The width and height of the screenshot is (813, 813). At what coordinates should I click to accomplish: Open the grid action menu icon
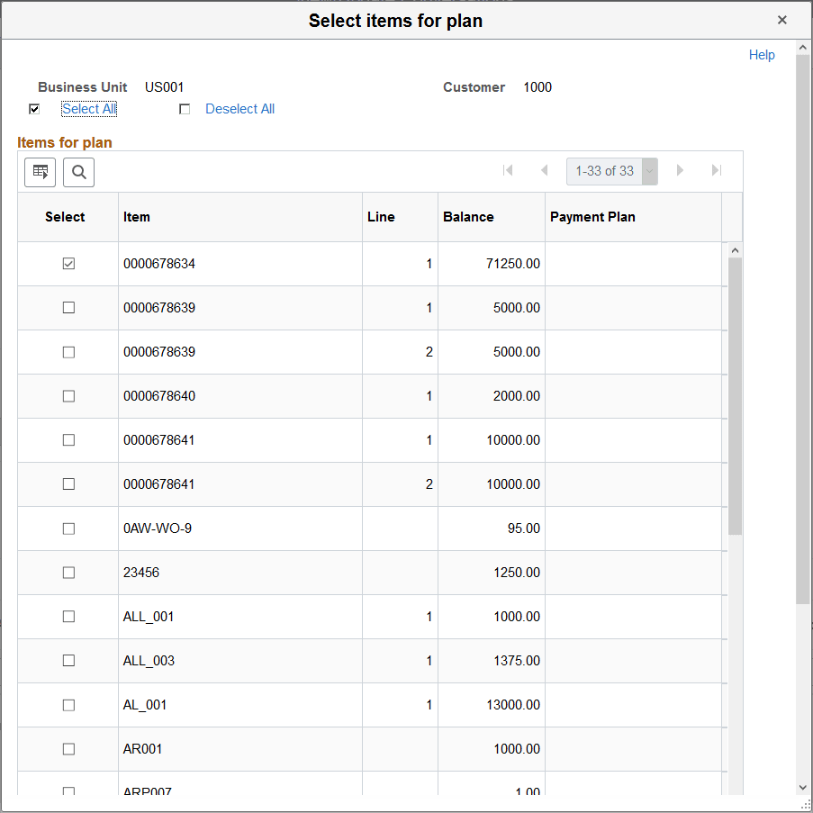tap(40, 172)
